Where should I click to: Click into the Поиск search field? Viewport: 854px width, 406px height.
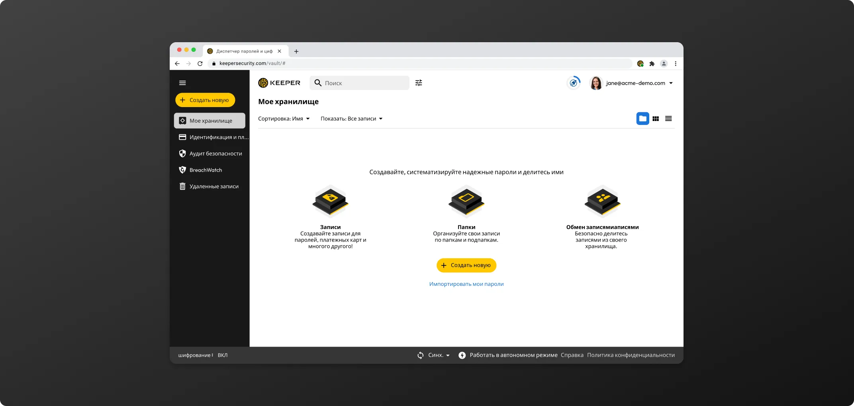(x=359, y=83)
